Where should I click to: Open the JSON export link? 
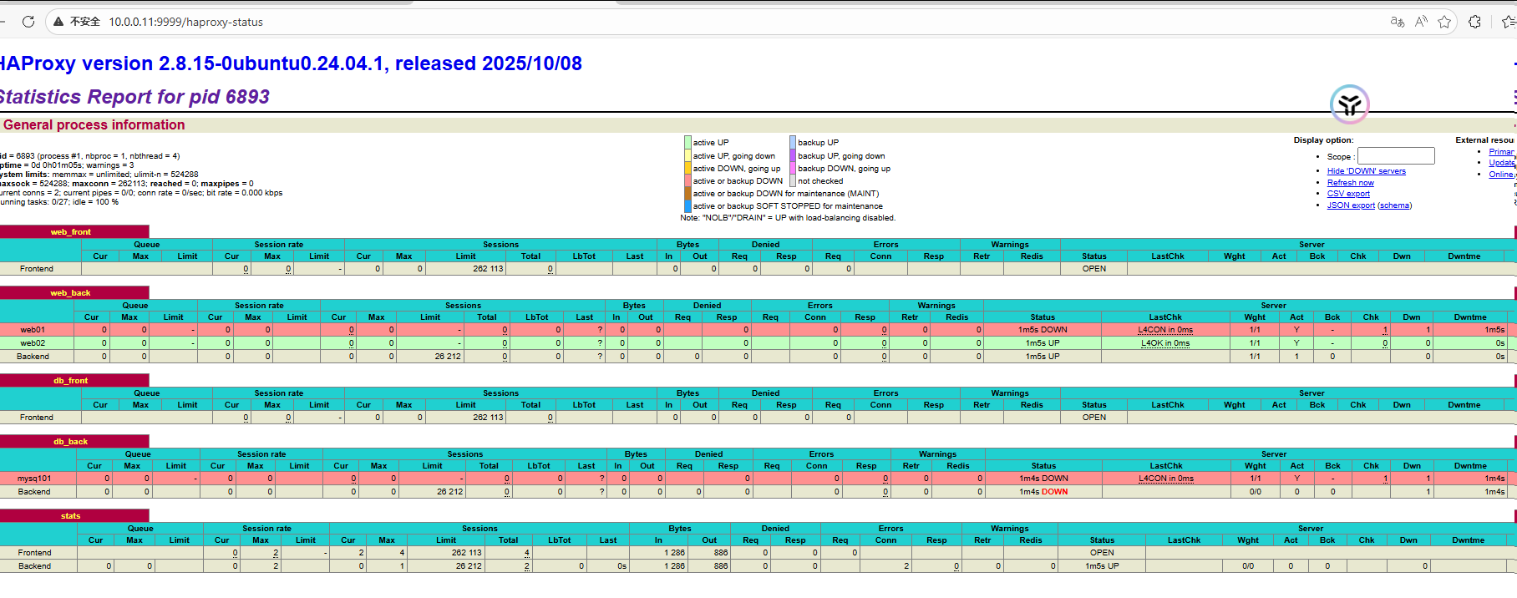click(1351, 205)
